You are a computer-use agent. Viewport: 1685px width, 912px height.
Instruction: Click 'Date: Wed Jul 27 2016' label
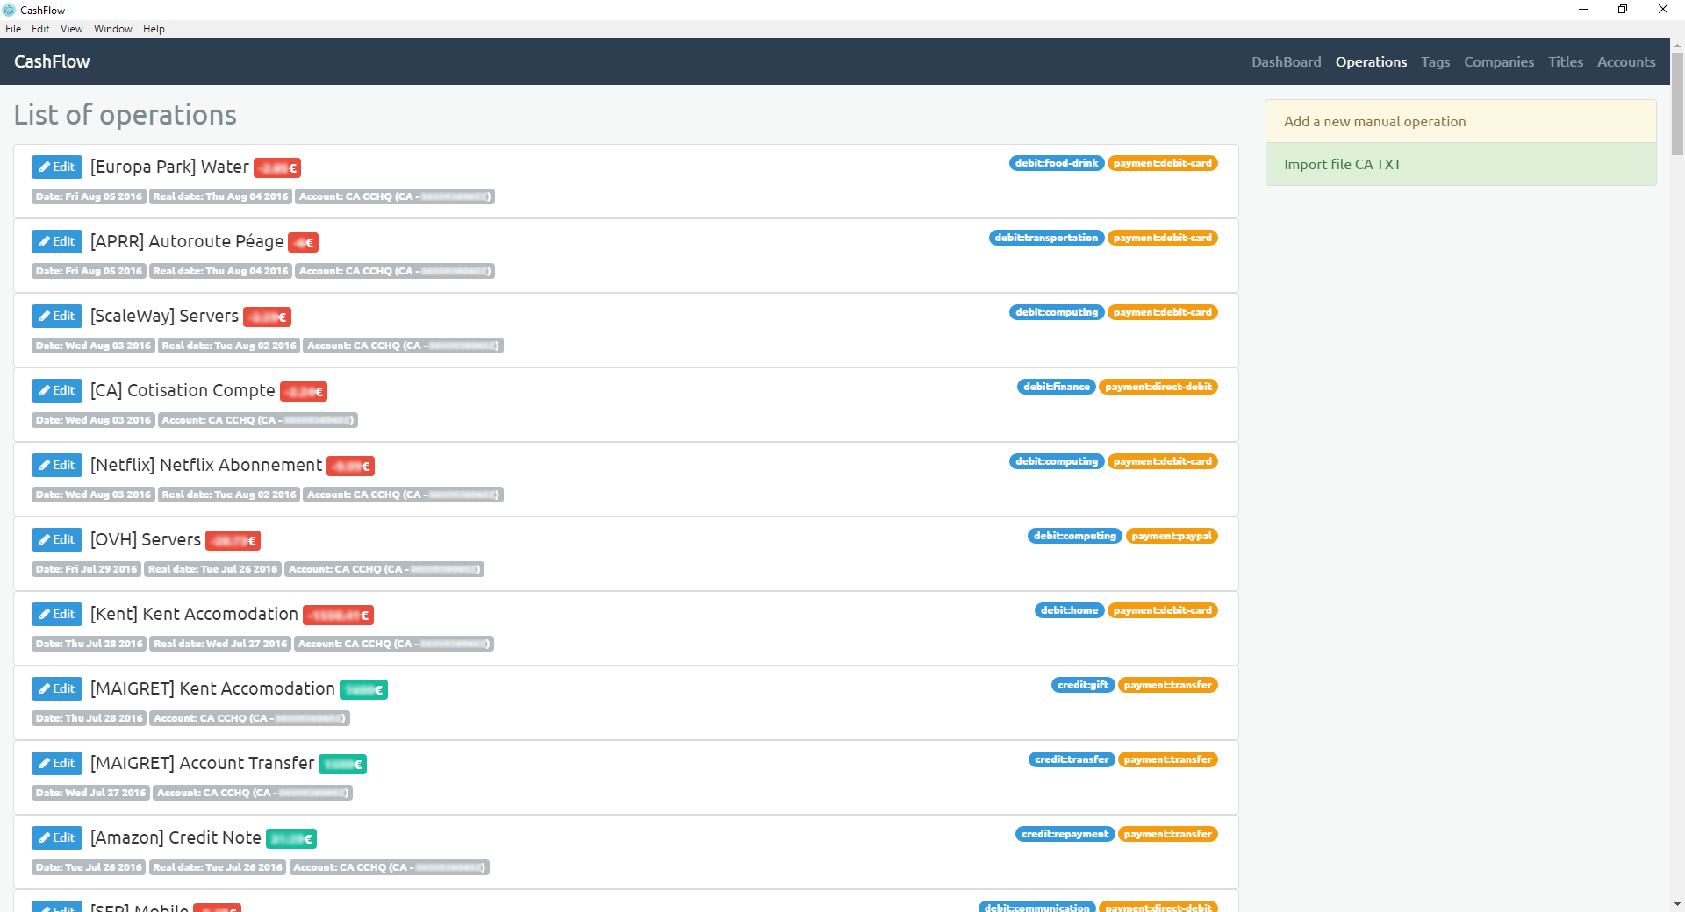pyautogui.click(x=90, y=793)
